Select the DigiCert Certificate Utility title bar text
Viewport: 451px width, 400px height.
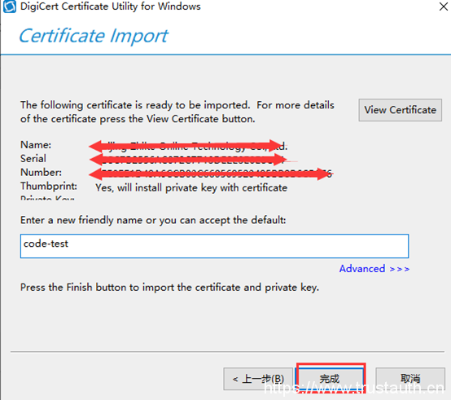click(x=111, y=7)
